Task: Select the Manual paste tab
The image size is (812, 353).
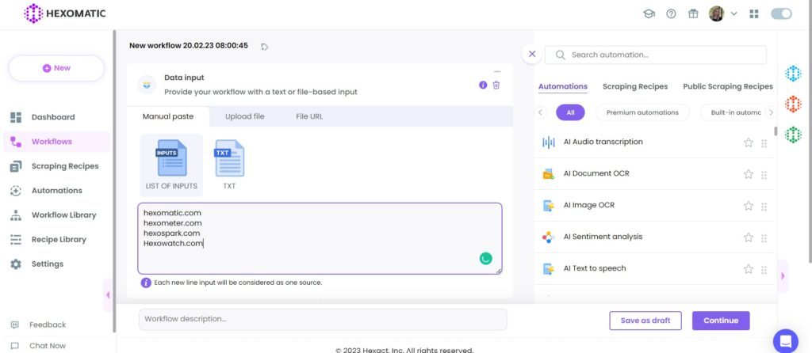Action: click(168, 117)
